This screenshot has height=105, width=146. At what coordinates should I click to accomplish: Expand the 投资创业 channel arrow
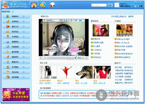pyautogui.click(x=24, y=32)
